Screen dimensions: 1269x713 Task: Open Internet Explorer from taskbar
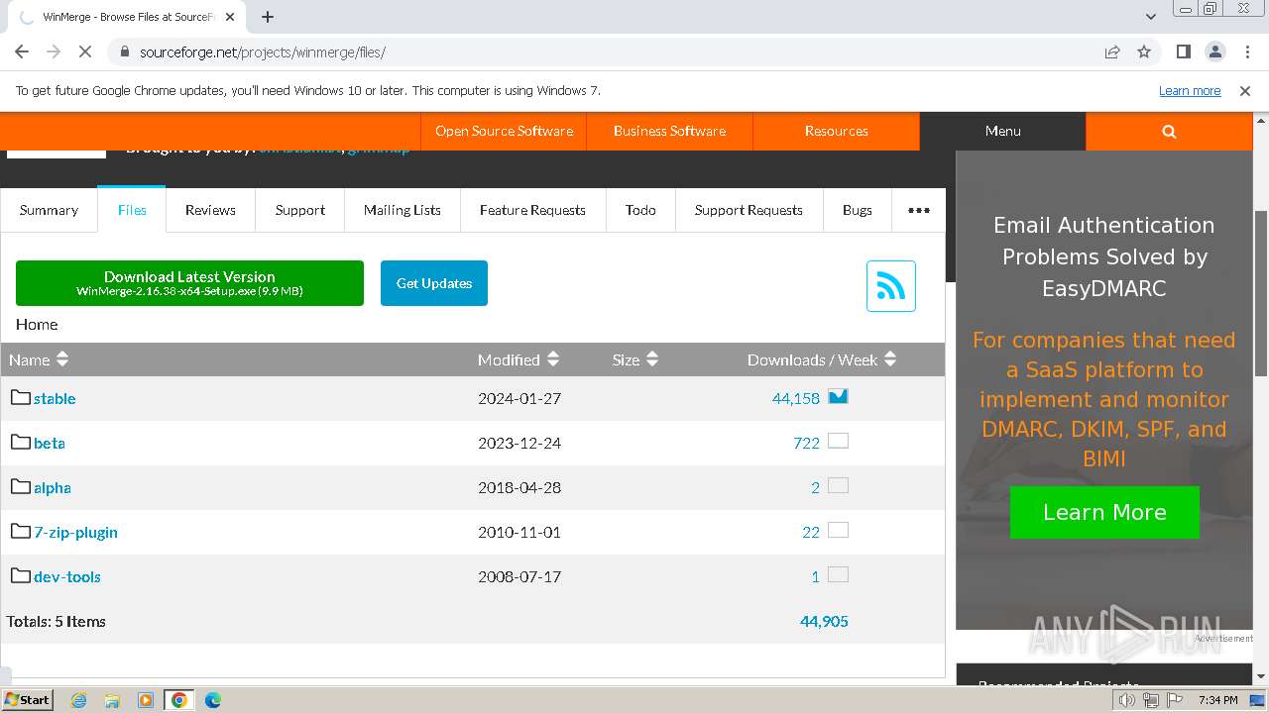(78, 700)
